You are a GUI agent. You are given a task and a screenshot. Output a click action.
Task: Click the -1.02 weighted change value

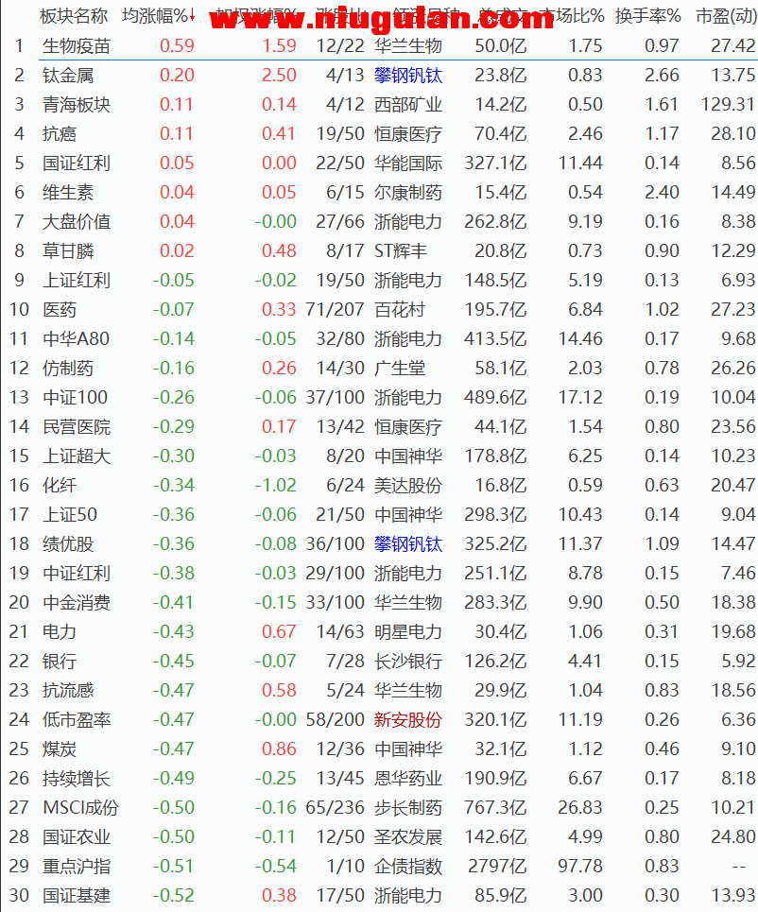coord(276,485)
